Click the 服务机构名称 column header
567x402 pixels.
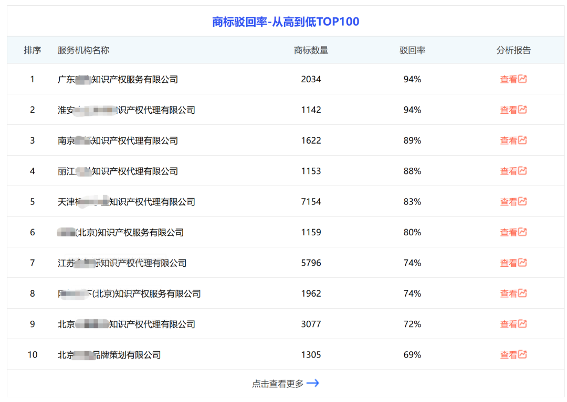[83, 50]
